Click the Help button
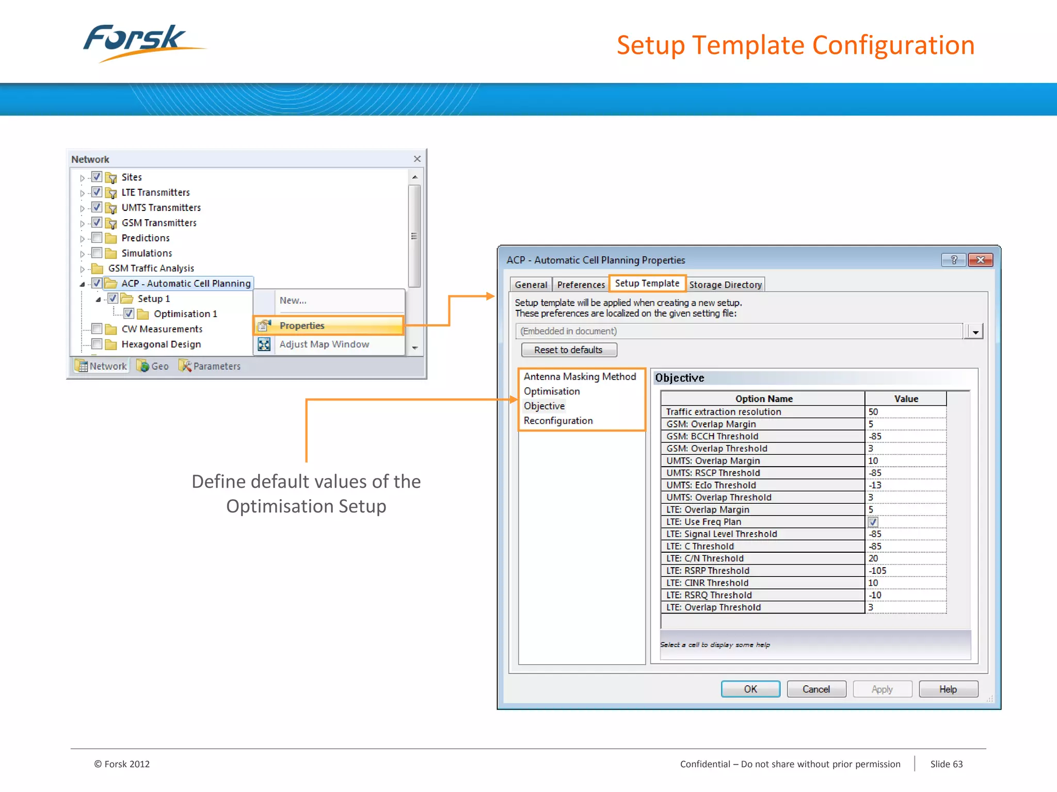The image size is (1057, 792). (x=948, y=689)
